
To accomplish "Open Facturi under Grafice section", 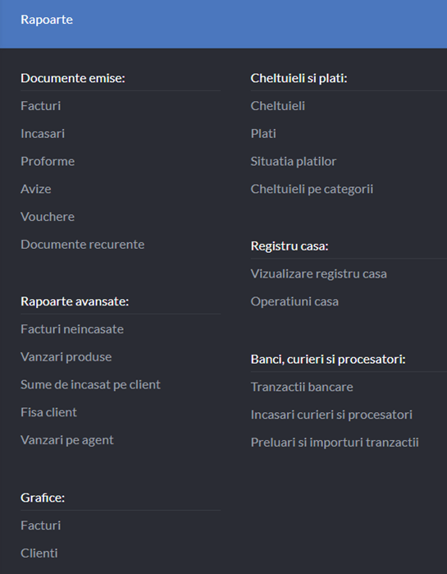I will point(40,526).
